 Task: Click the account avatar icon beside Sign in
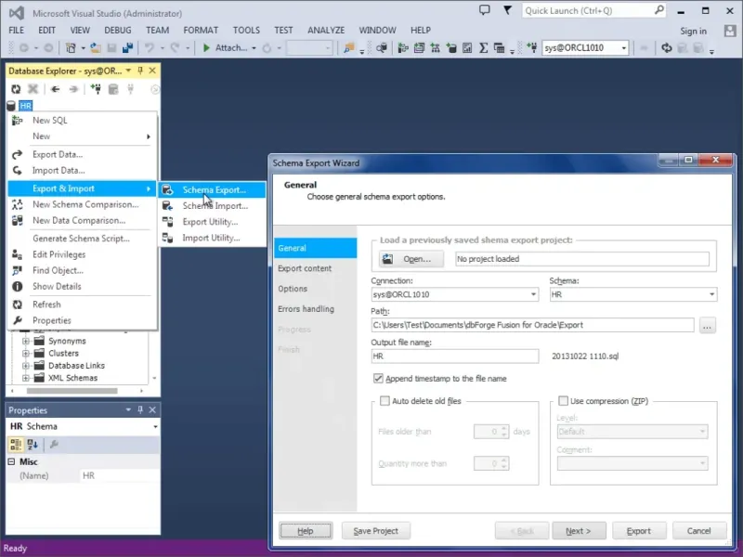coord(730,31)
